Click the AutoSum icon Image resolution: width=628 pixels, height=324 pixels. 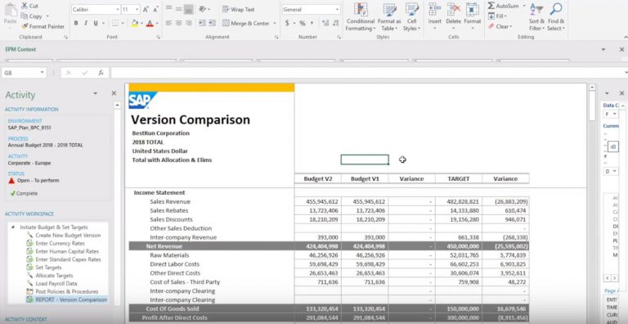point(491,6)
